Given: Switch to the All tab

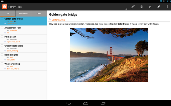Looking at the screenshot, I should [8, 14].
